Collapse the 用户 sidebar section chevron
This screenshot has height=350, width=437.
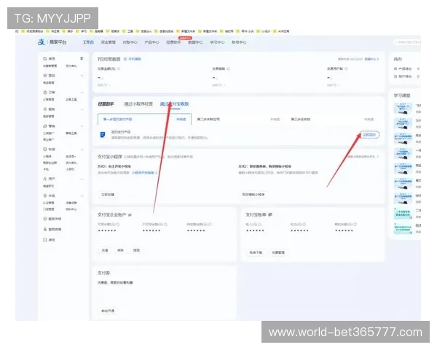pyautogui.click(x=82, y=179)
